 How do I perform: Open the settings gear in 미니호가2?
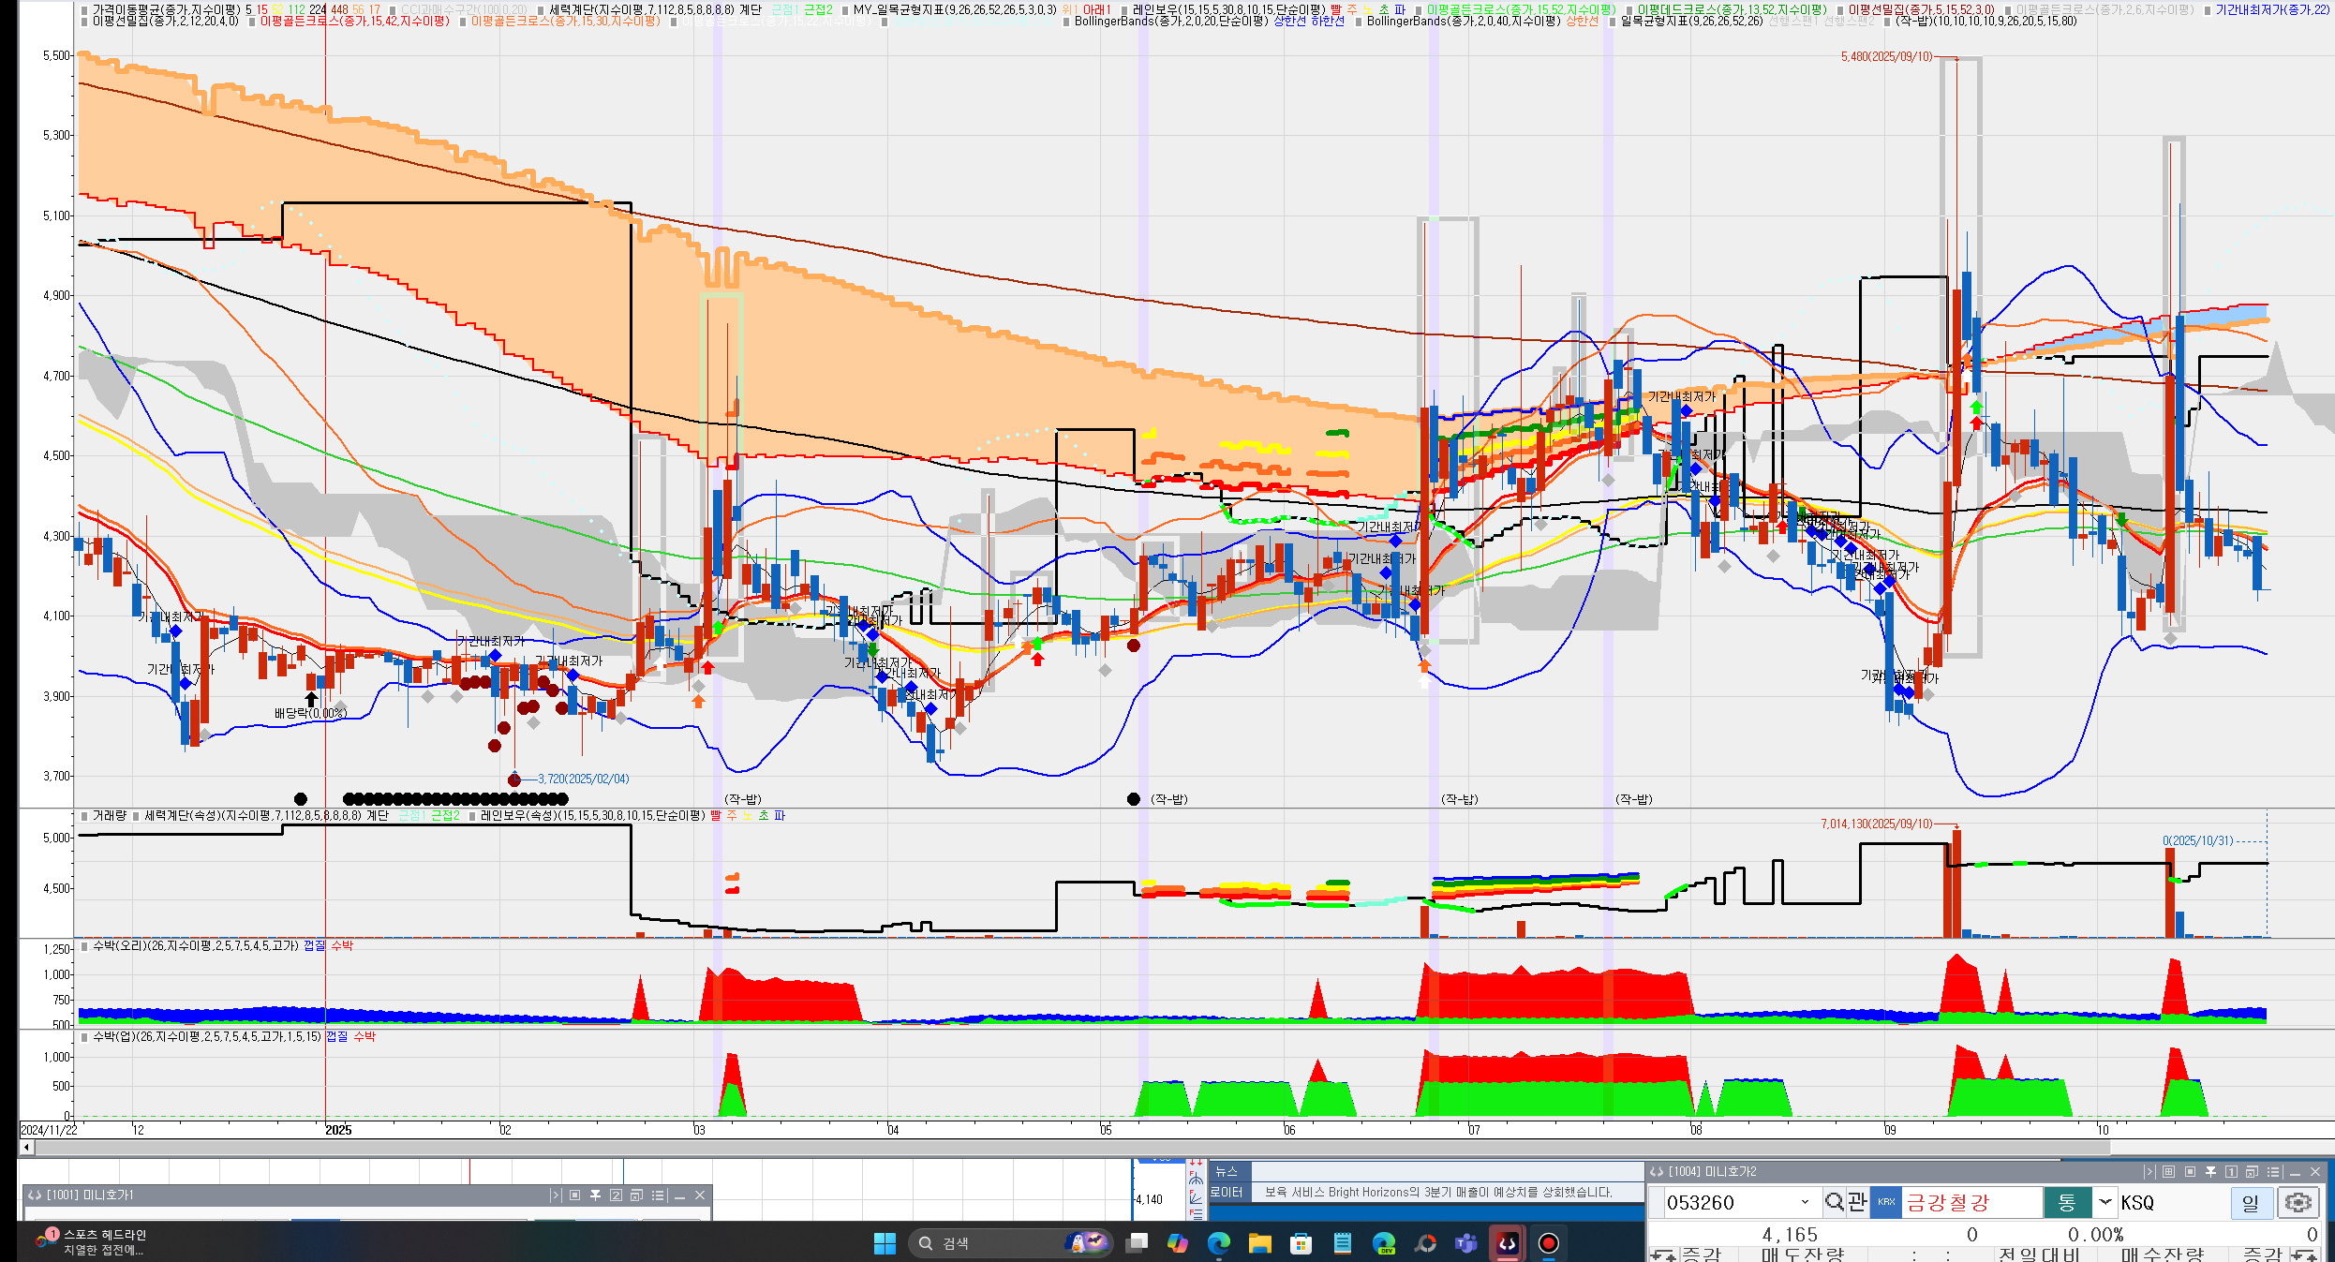click(2298, 1202)
